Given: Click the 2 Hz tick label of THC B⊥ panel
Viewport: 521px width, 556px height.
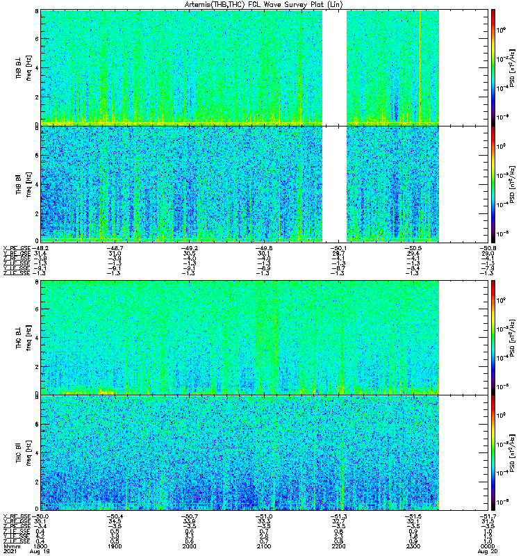Looking at the screenshot, I should pos(37,366).
